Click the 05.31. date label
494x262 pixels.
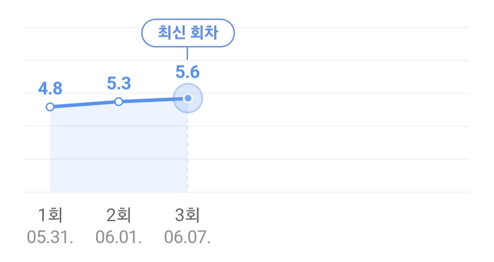(50, 237)
